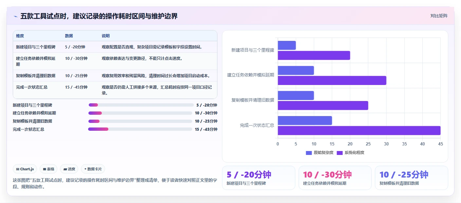The width and height of the screenshot is (461, 203).
Task: Toggle the 原始复杂度 legend swatch
Action: (309, 153)
